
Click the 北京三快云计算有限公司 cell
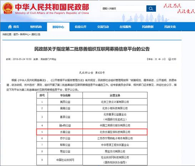(x=115, y=102)
